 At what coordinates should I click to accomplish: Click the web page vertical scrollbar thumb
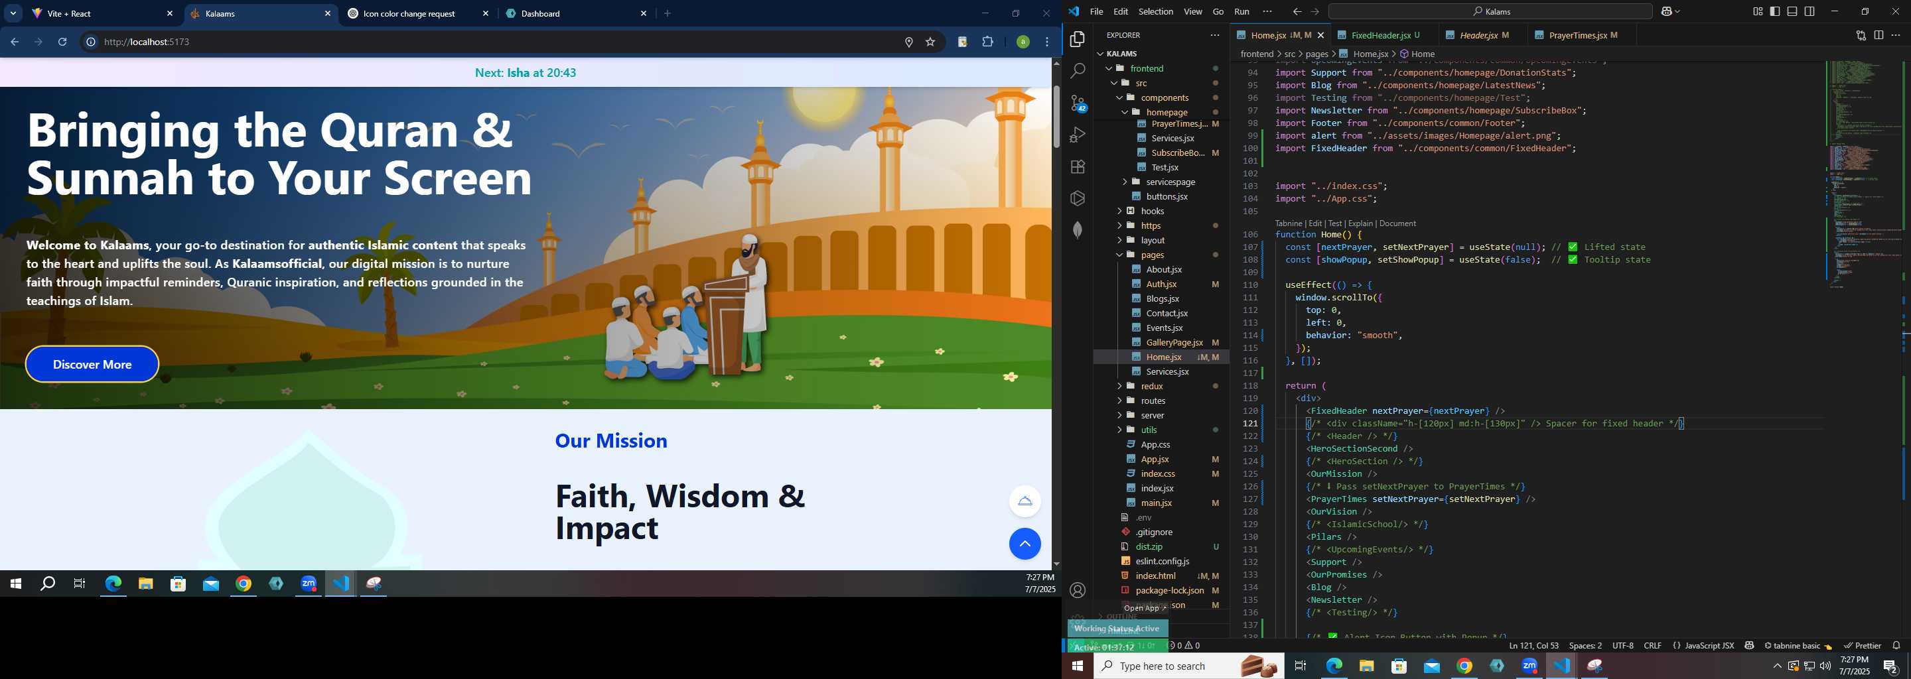pos(1056,117)
